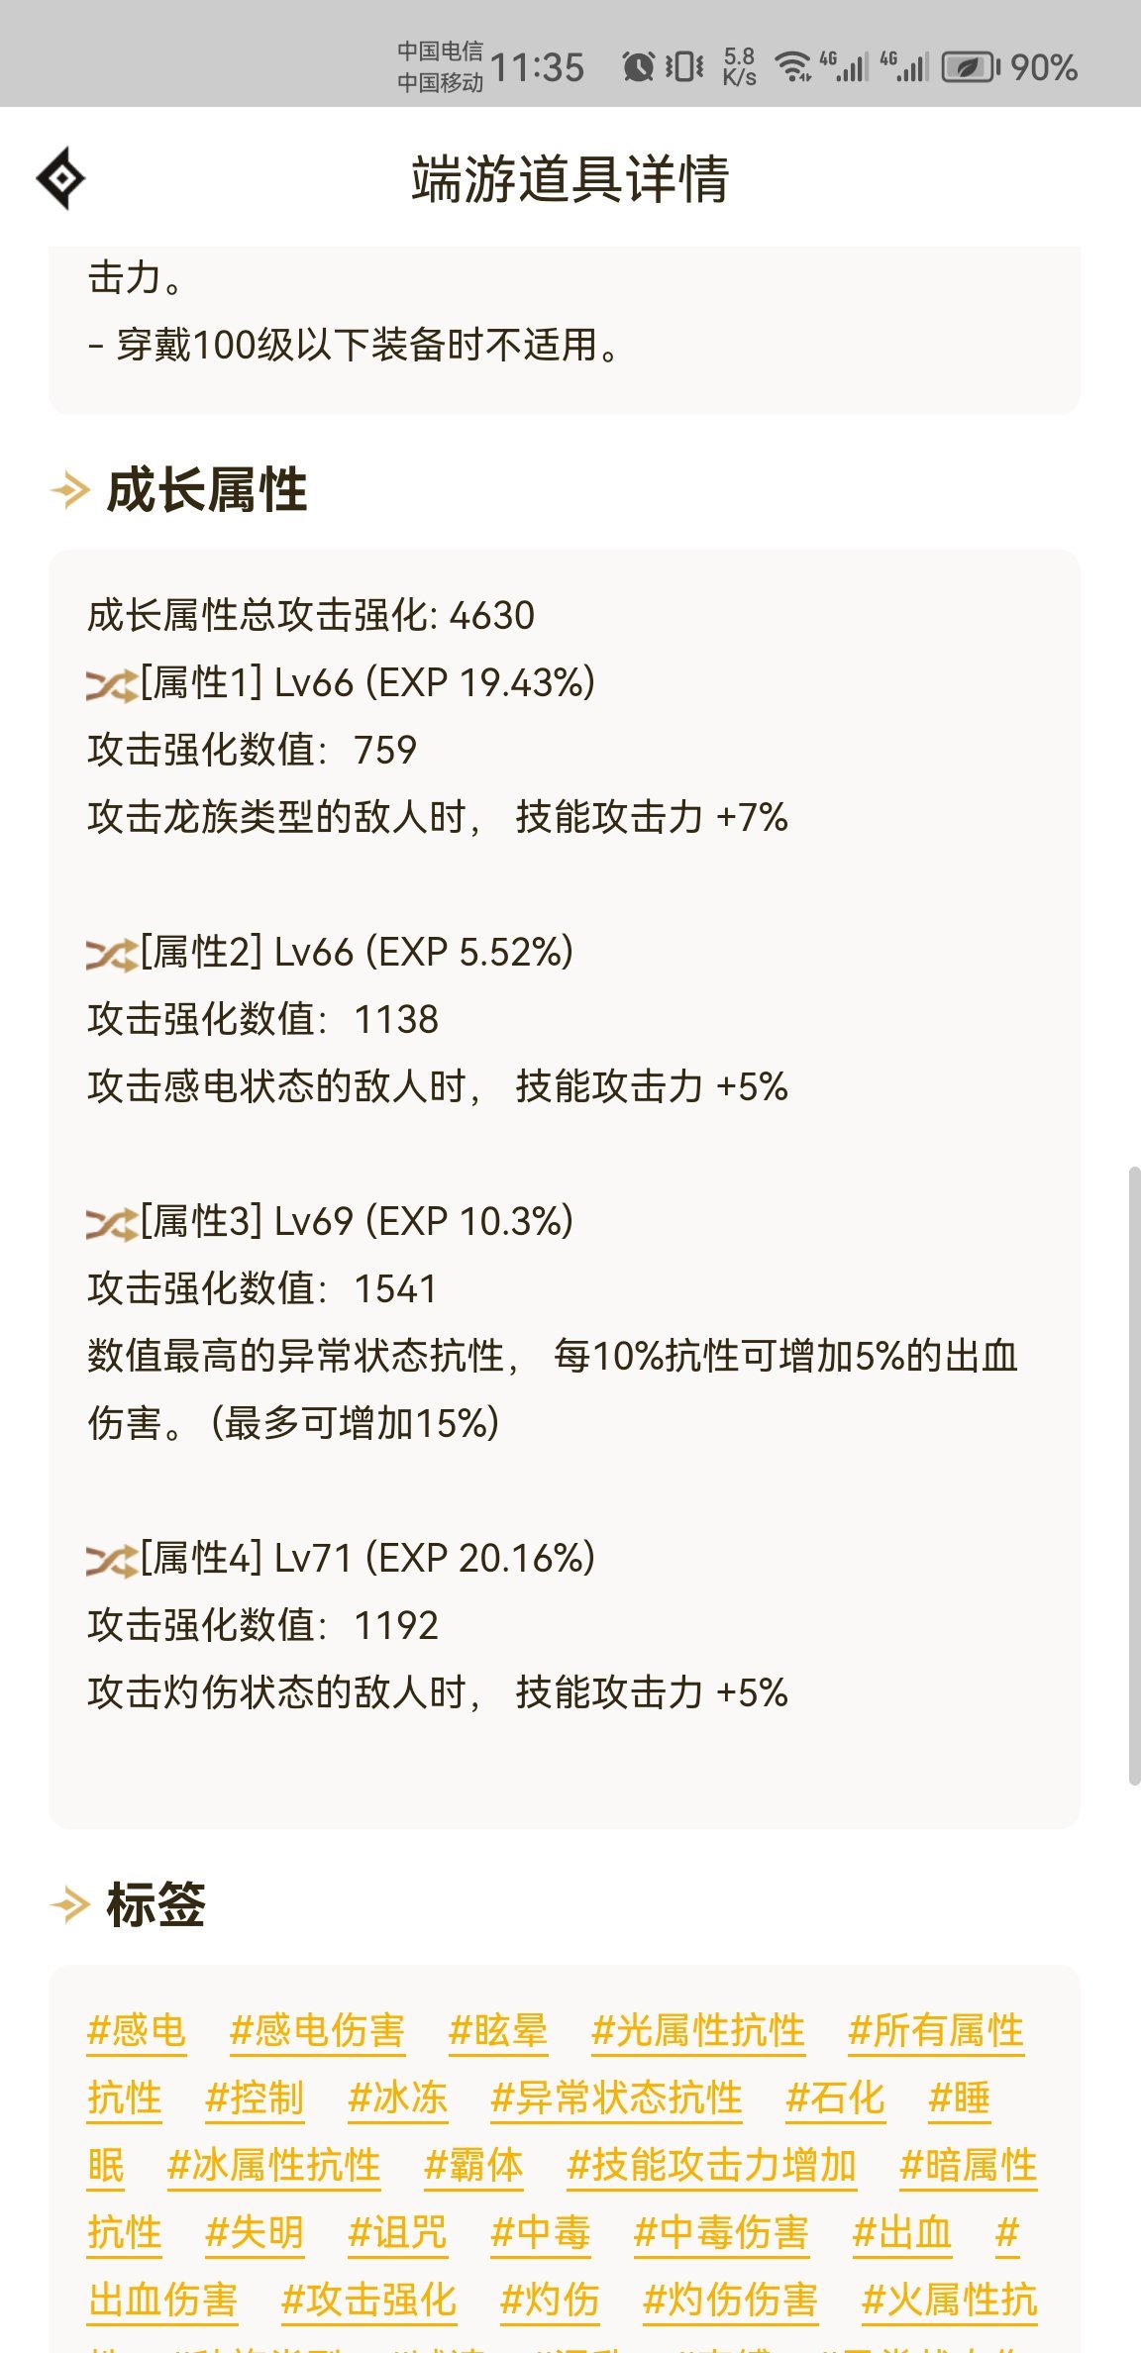The image size is (1141, 2353).
Task: Click shuffle icon next to 属性2
Action: tap(111, 955)
